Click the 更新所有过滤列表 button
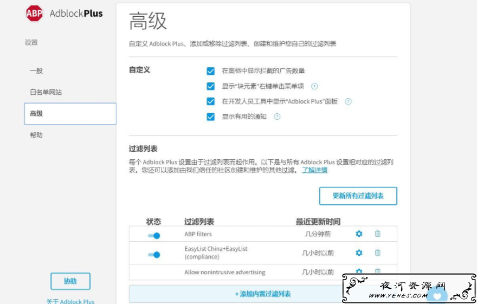The image size is (477, 304). [358, 196]
